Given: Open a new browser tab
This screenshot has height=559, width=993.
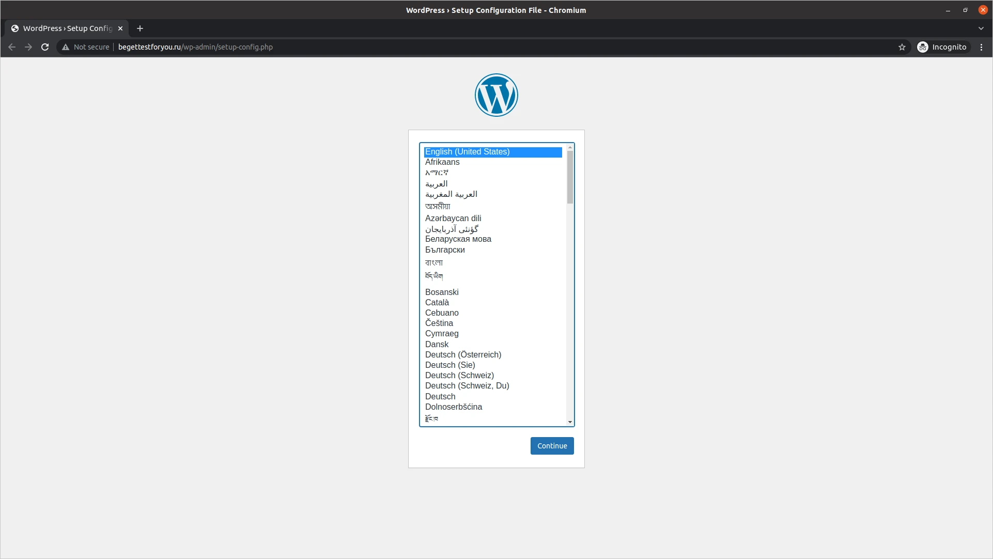Looking at the screenshot, I should click(139, 28).
